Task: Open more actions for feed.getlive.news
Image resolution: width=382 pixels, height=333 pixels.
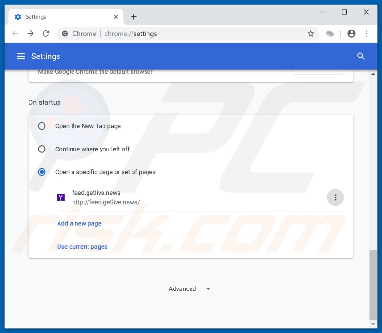Action: [335, 197]
